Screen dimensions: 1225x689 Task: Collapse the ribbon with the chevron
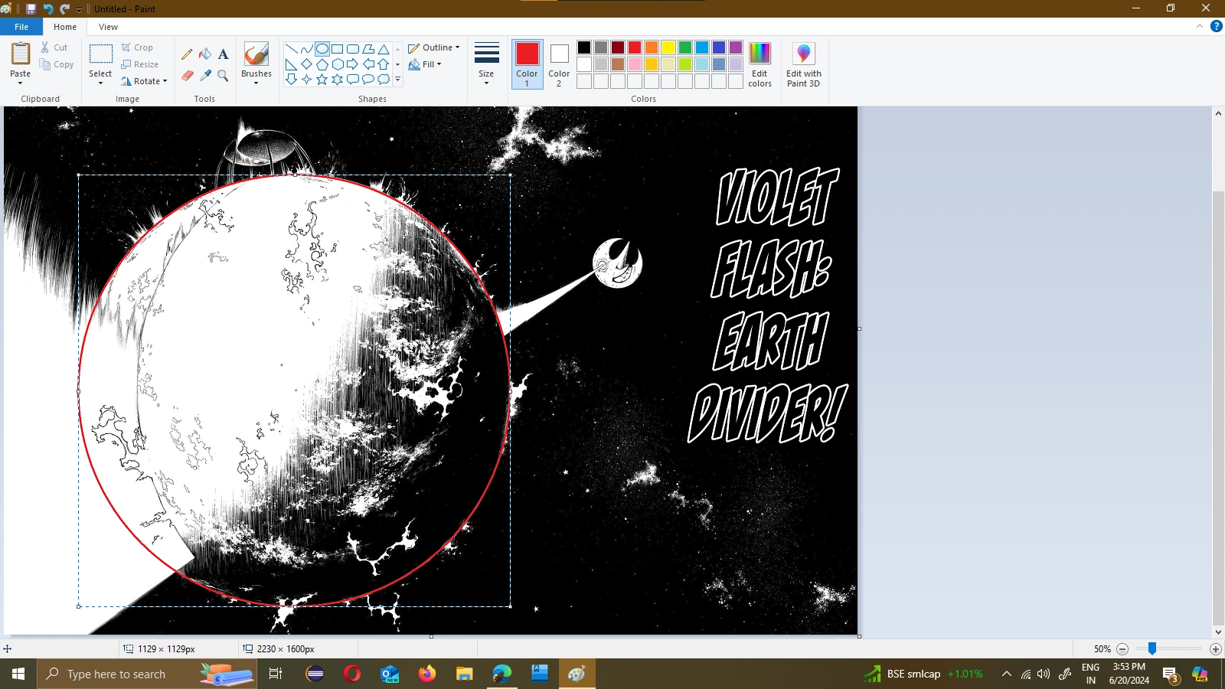1200,26
